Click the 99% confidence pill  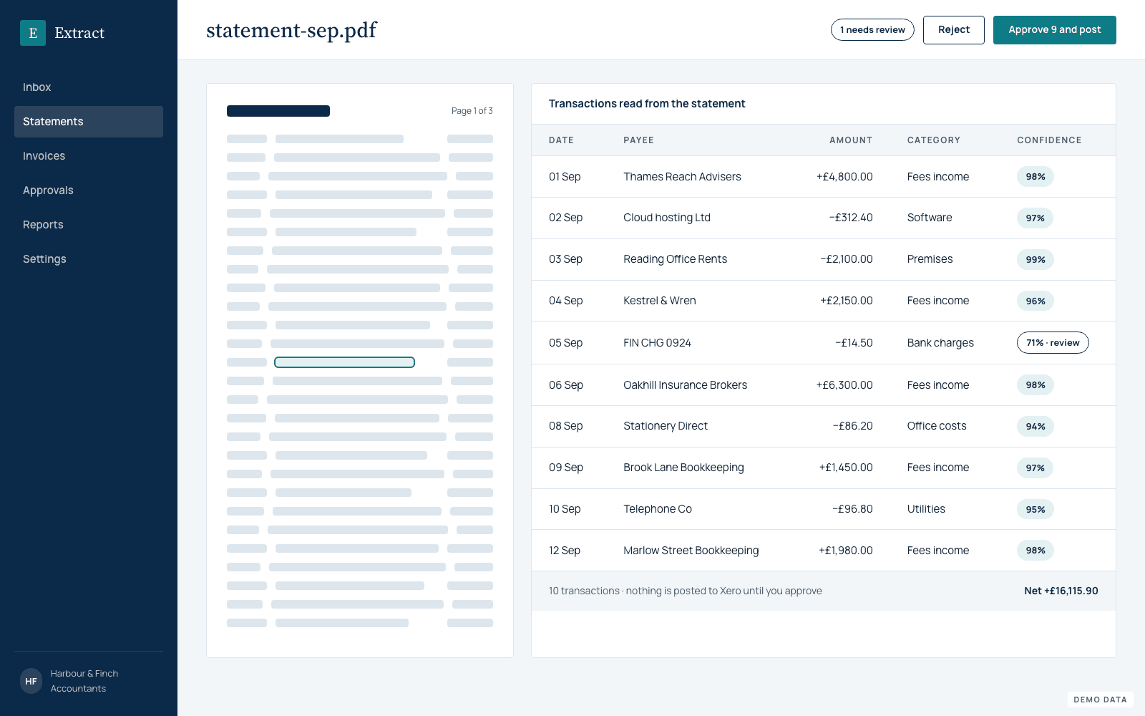(1036, 260)
